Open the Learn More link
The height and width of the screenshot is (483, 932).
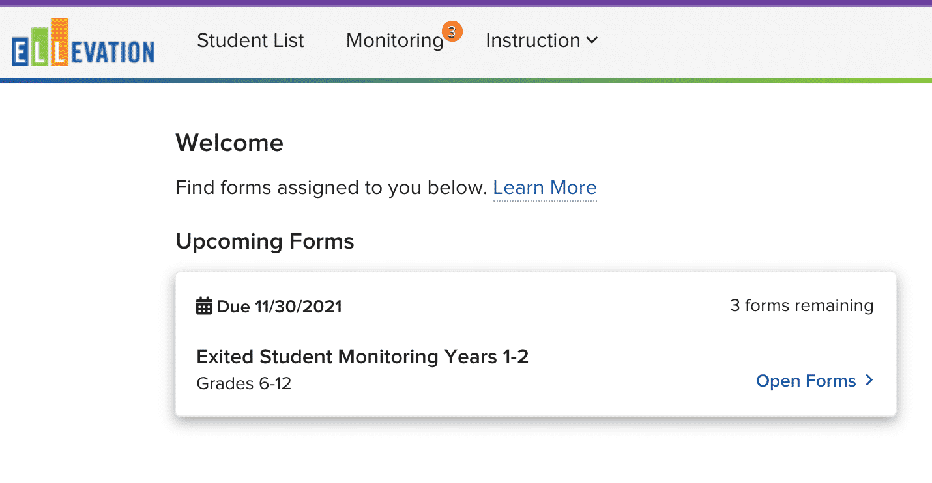tap(545, 187)
